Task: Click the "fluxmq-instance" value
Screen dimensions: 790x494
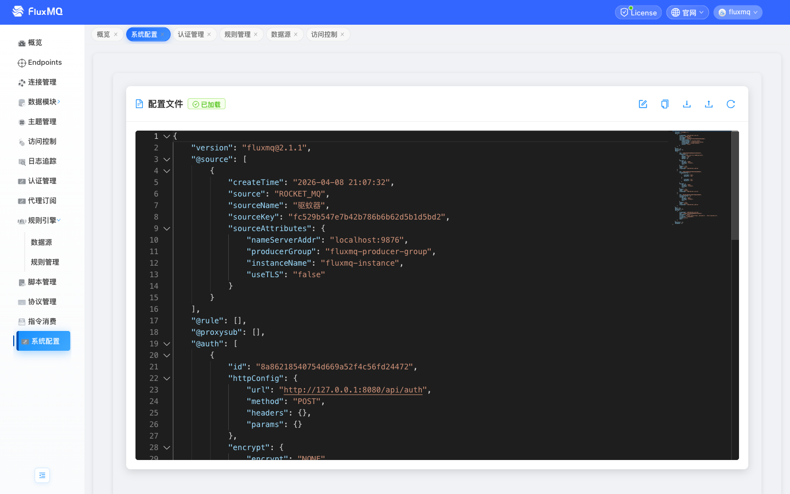Action: click(x=360, y=263)
